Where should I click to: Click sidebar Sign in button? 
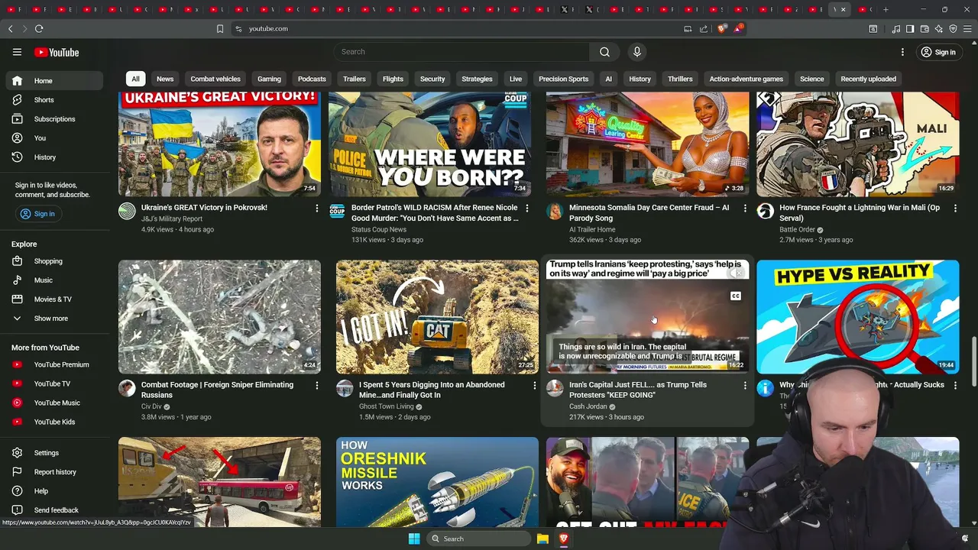coord(37,214)
